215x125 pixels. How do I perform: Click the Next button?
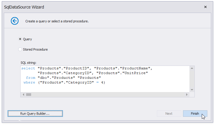pyautogui.click(x=169, y=114)
